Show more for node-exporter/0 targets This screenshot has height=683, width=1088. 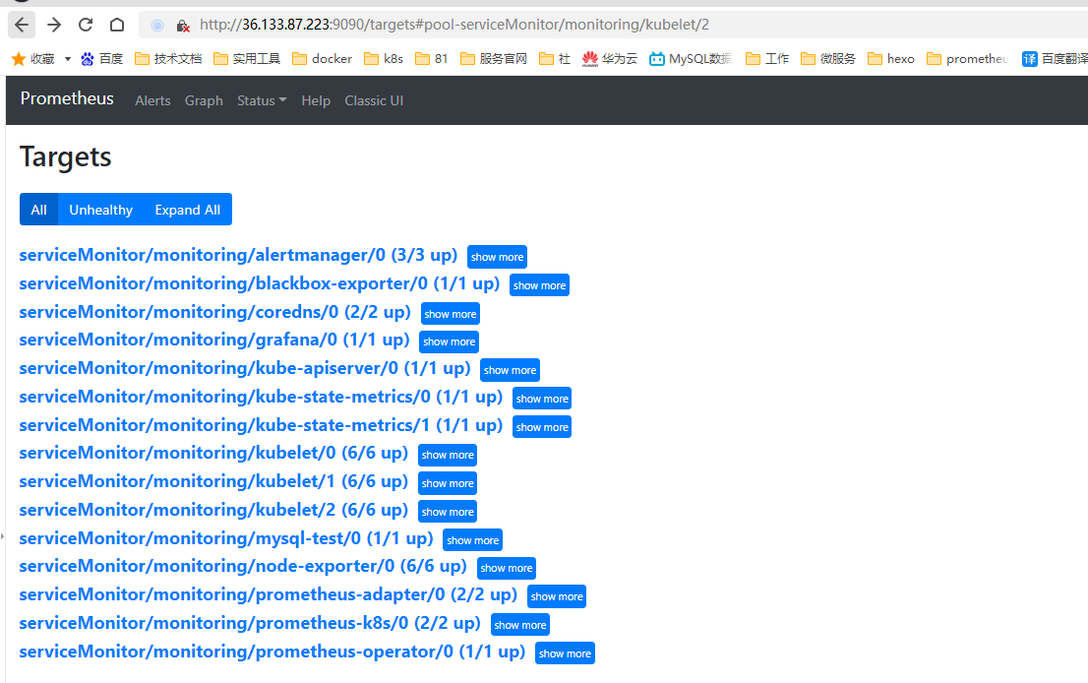point(507,568)
